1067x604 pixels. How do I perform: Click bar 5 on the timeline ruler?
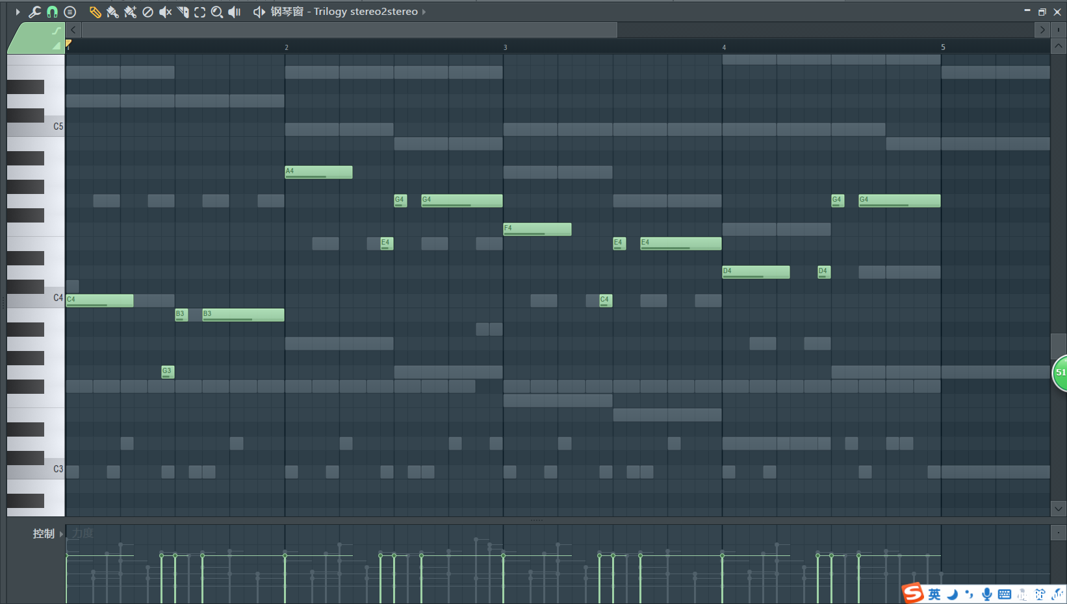[x=943, y=47]
